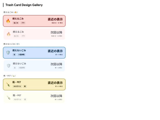
Task: Click the 燃えるごみ section header label
Action: (x=10, y=12)
